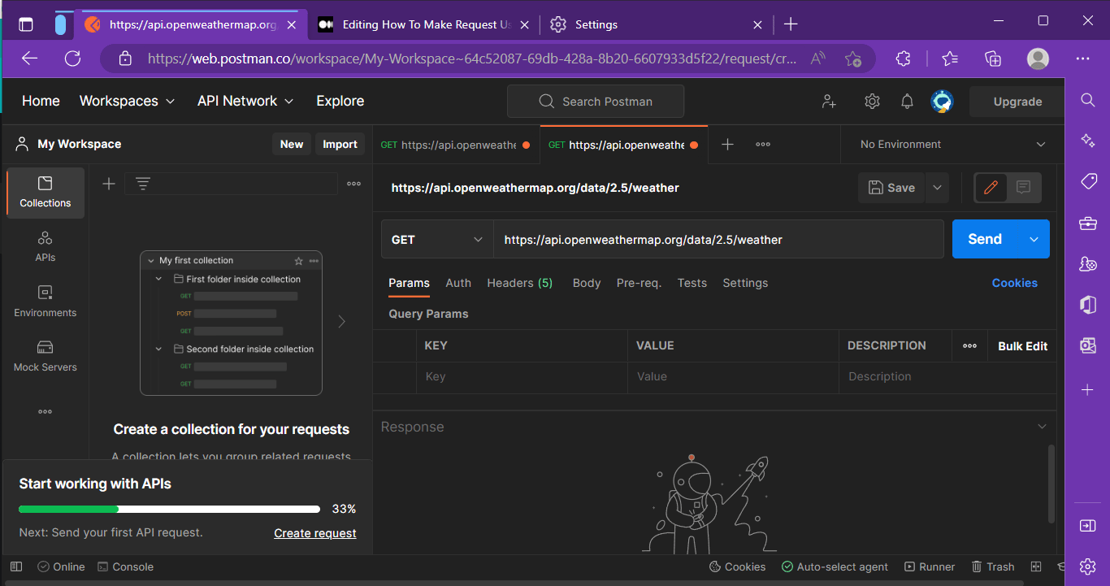Screen dimensions: 1110x586
Task: Collapse the Response panel chevron
Action: [1043, 427]
